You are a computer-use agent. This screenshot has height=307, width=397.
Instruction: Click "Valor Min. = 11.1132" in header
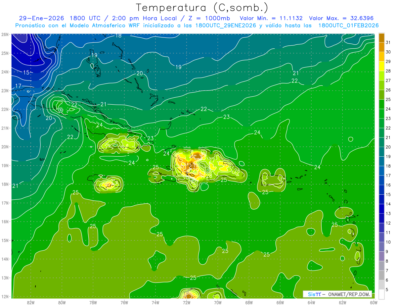pyautogui.click(x=271, y=18)
